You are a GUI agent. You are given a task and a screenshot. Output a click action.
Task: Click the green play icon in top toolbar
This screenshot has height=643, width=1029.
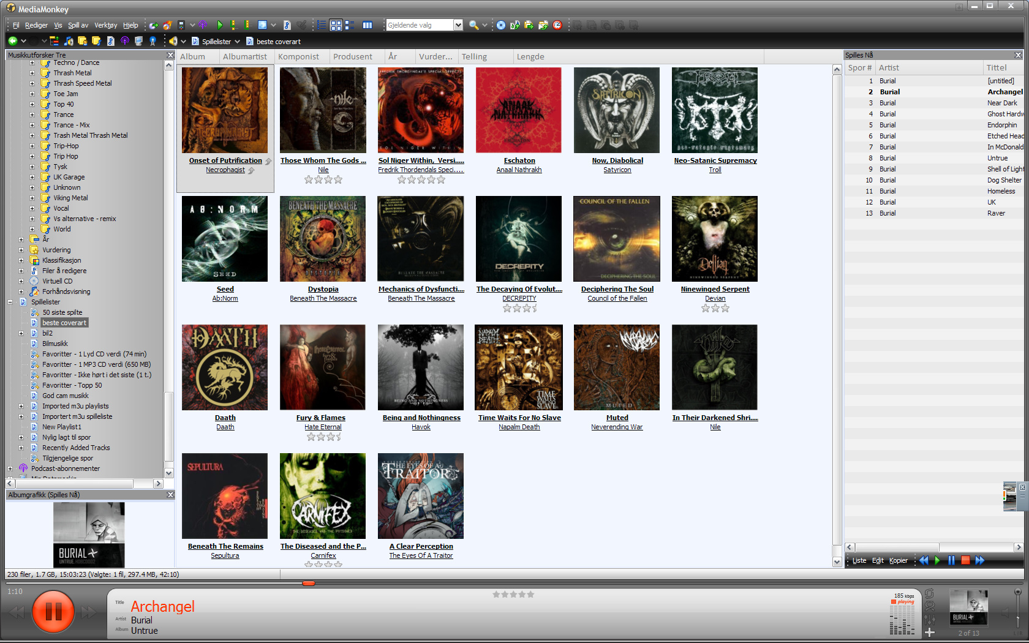click(x=220, y=25)
